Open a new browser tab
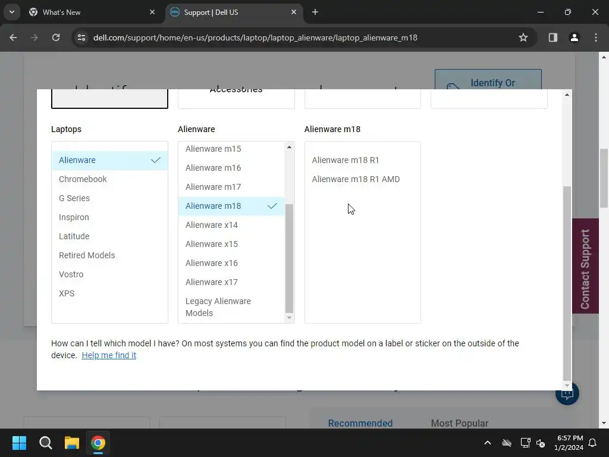Viewport: 609px width, 457px height. (x=315, y=12)
